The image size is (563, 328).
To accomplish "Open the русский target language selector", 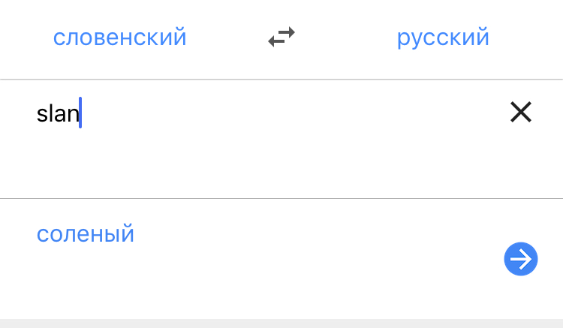I will click(443, 37).
